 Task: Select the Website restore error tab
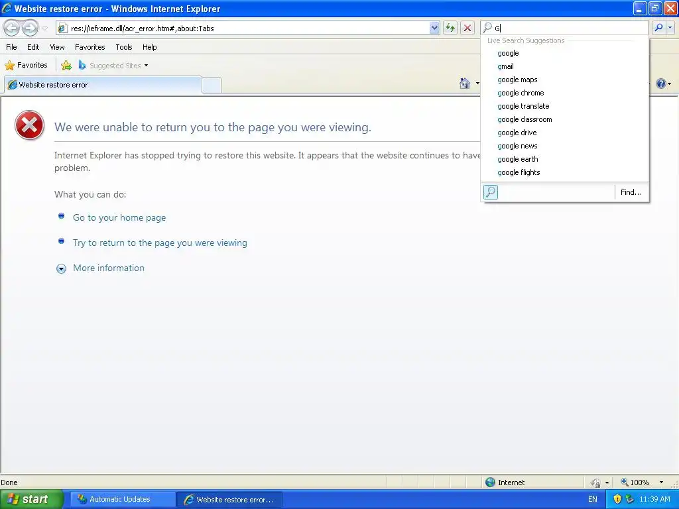click(103, 85)
